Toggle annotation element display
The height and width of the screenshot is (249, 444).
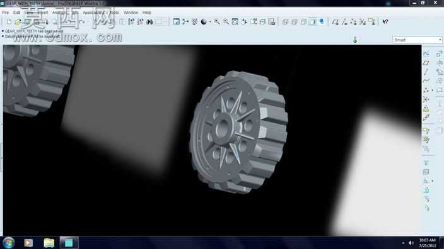[x=371, y=22]
